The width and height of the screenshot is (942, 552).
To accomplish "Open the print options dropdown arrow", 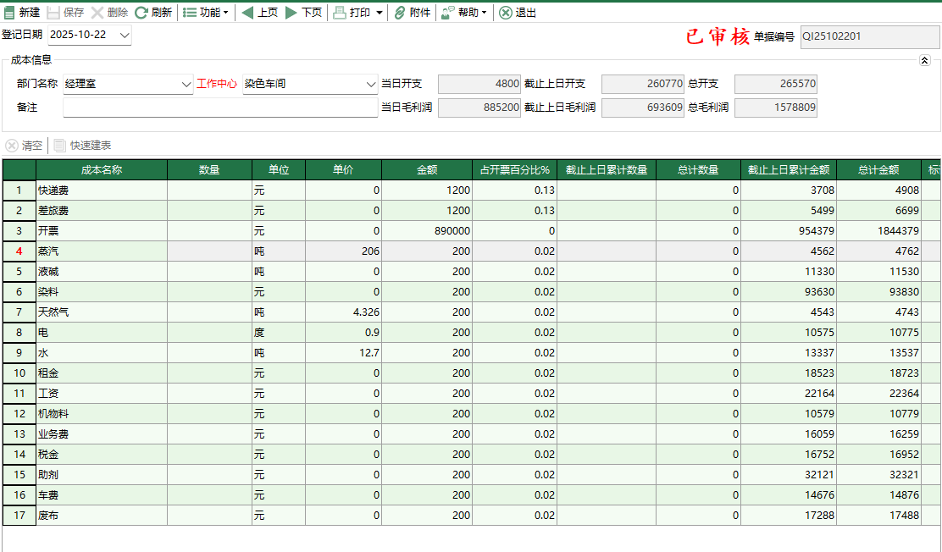I will tap(379, 13).
